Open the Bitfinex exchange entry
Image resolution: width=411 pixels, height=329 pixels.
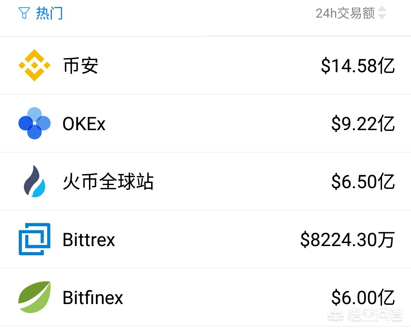click(x=93, y=298)
